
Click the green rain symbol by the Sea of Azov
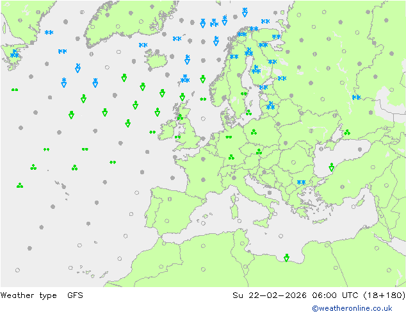[347, 133]
